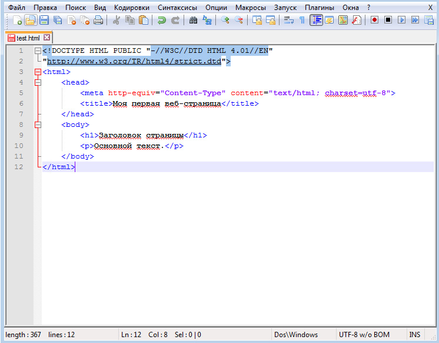Click the Zoom in magnifier icon
The width and height of the screenshot is (439, 343).
pyautogui.click(x=225, y=20)
